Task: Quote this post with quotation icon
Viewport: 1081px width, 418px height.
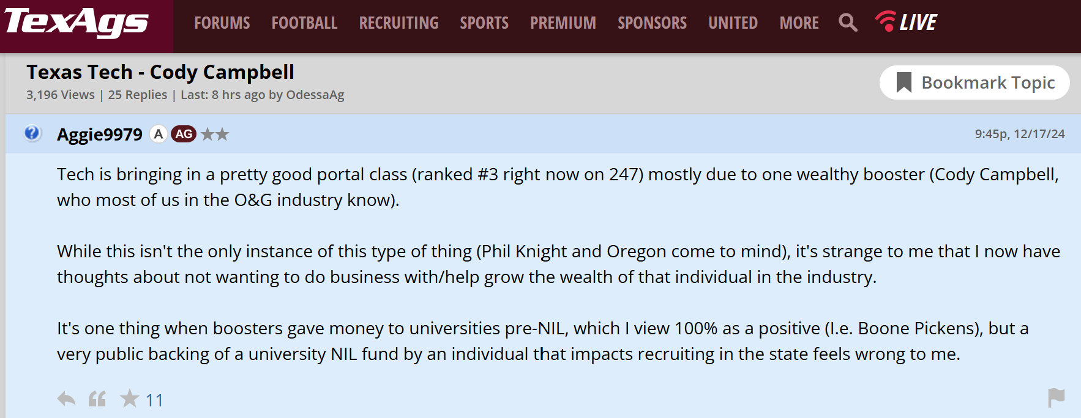Action: coord(97,399)
